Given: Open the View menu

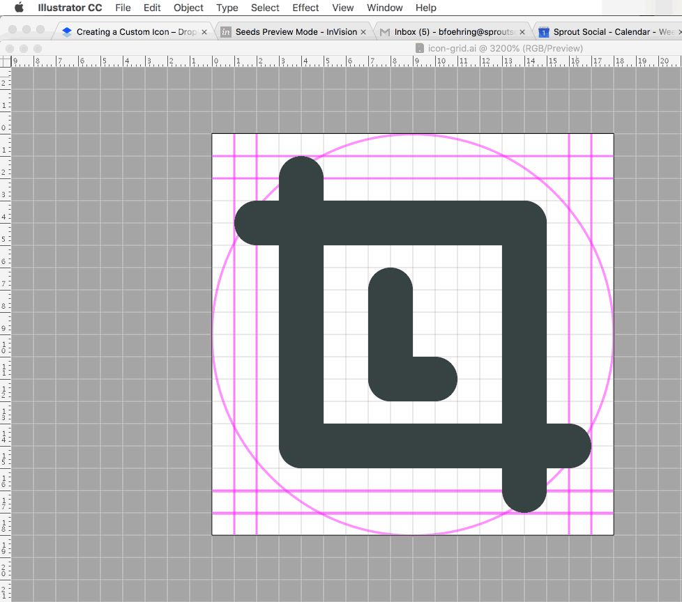Looking at the screenshot, I should click(342, 8).
